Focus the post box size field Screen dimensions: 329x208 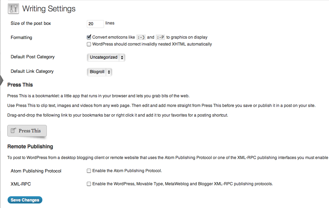[95, 24]
